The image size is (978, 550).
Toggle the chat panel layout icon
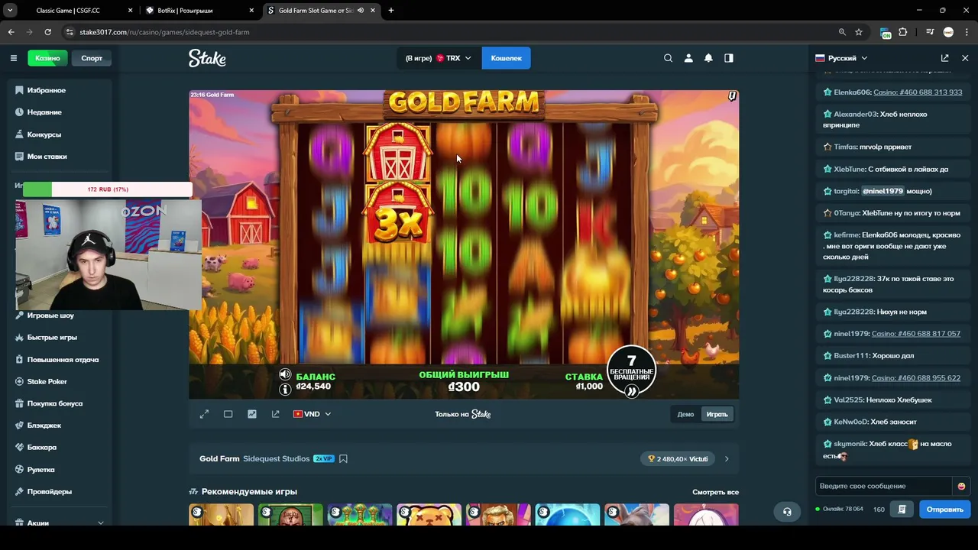pyautogui.click(x=729, y=58)
